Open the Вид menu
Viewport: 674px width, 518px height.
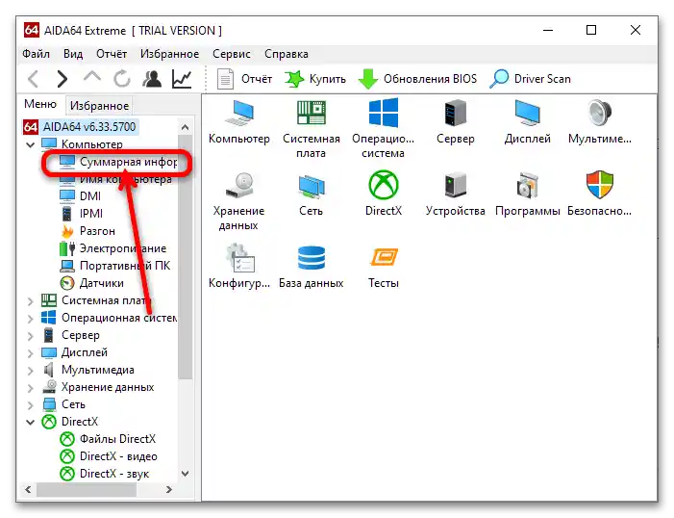(73, 54)
